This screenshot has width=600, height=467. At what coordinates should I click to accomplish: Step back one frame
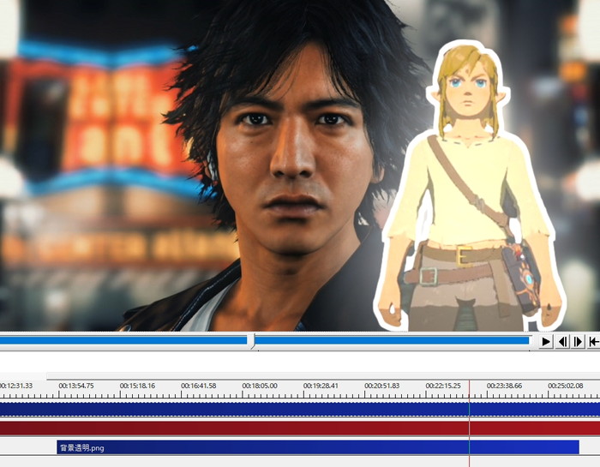562,341
